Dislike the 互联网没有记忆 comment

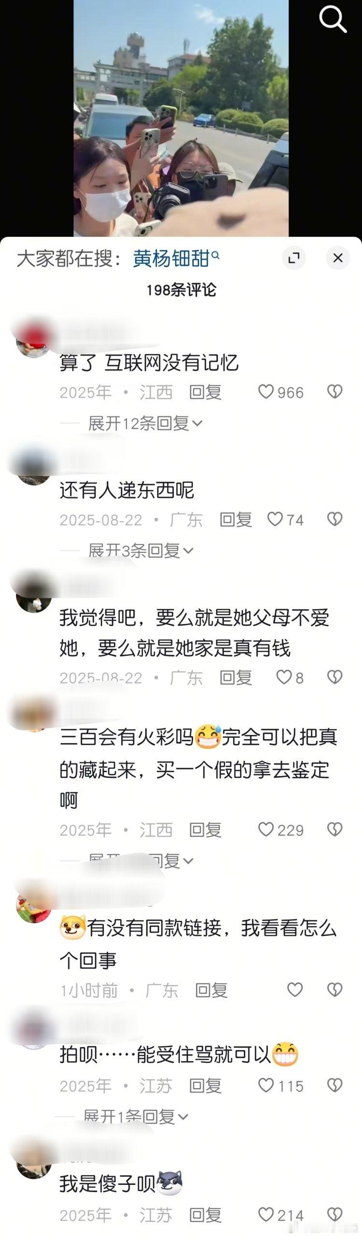pos(334,391)
